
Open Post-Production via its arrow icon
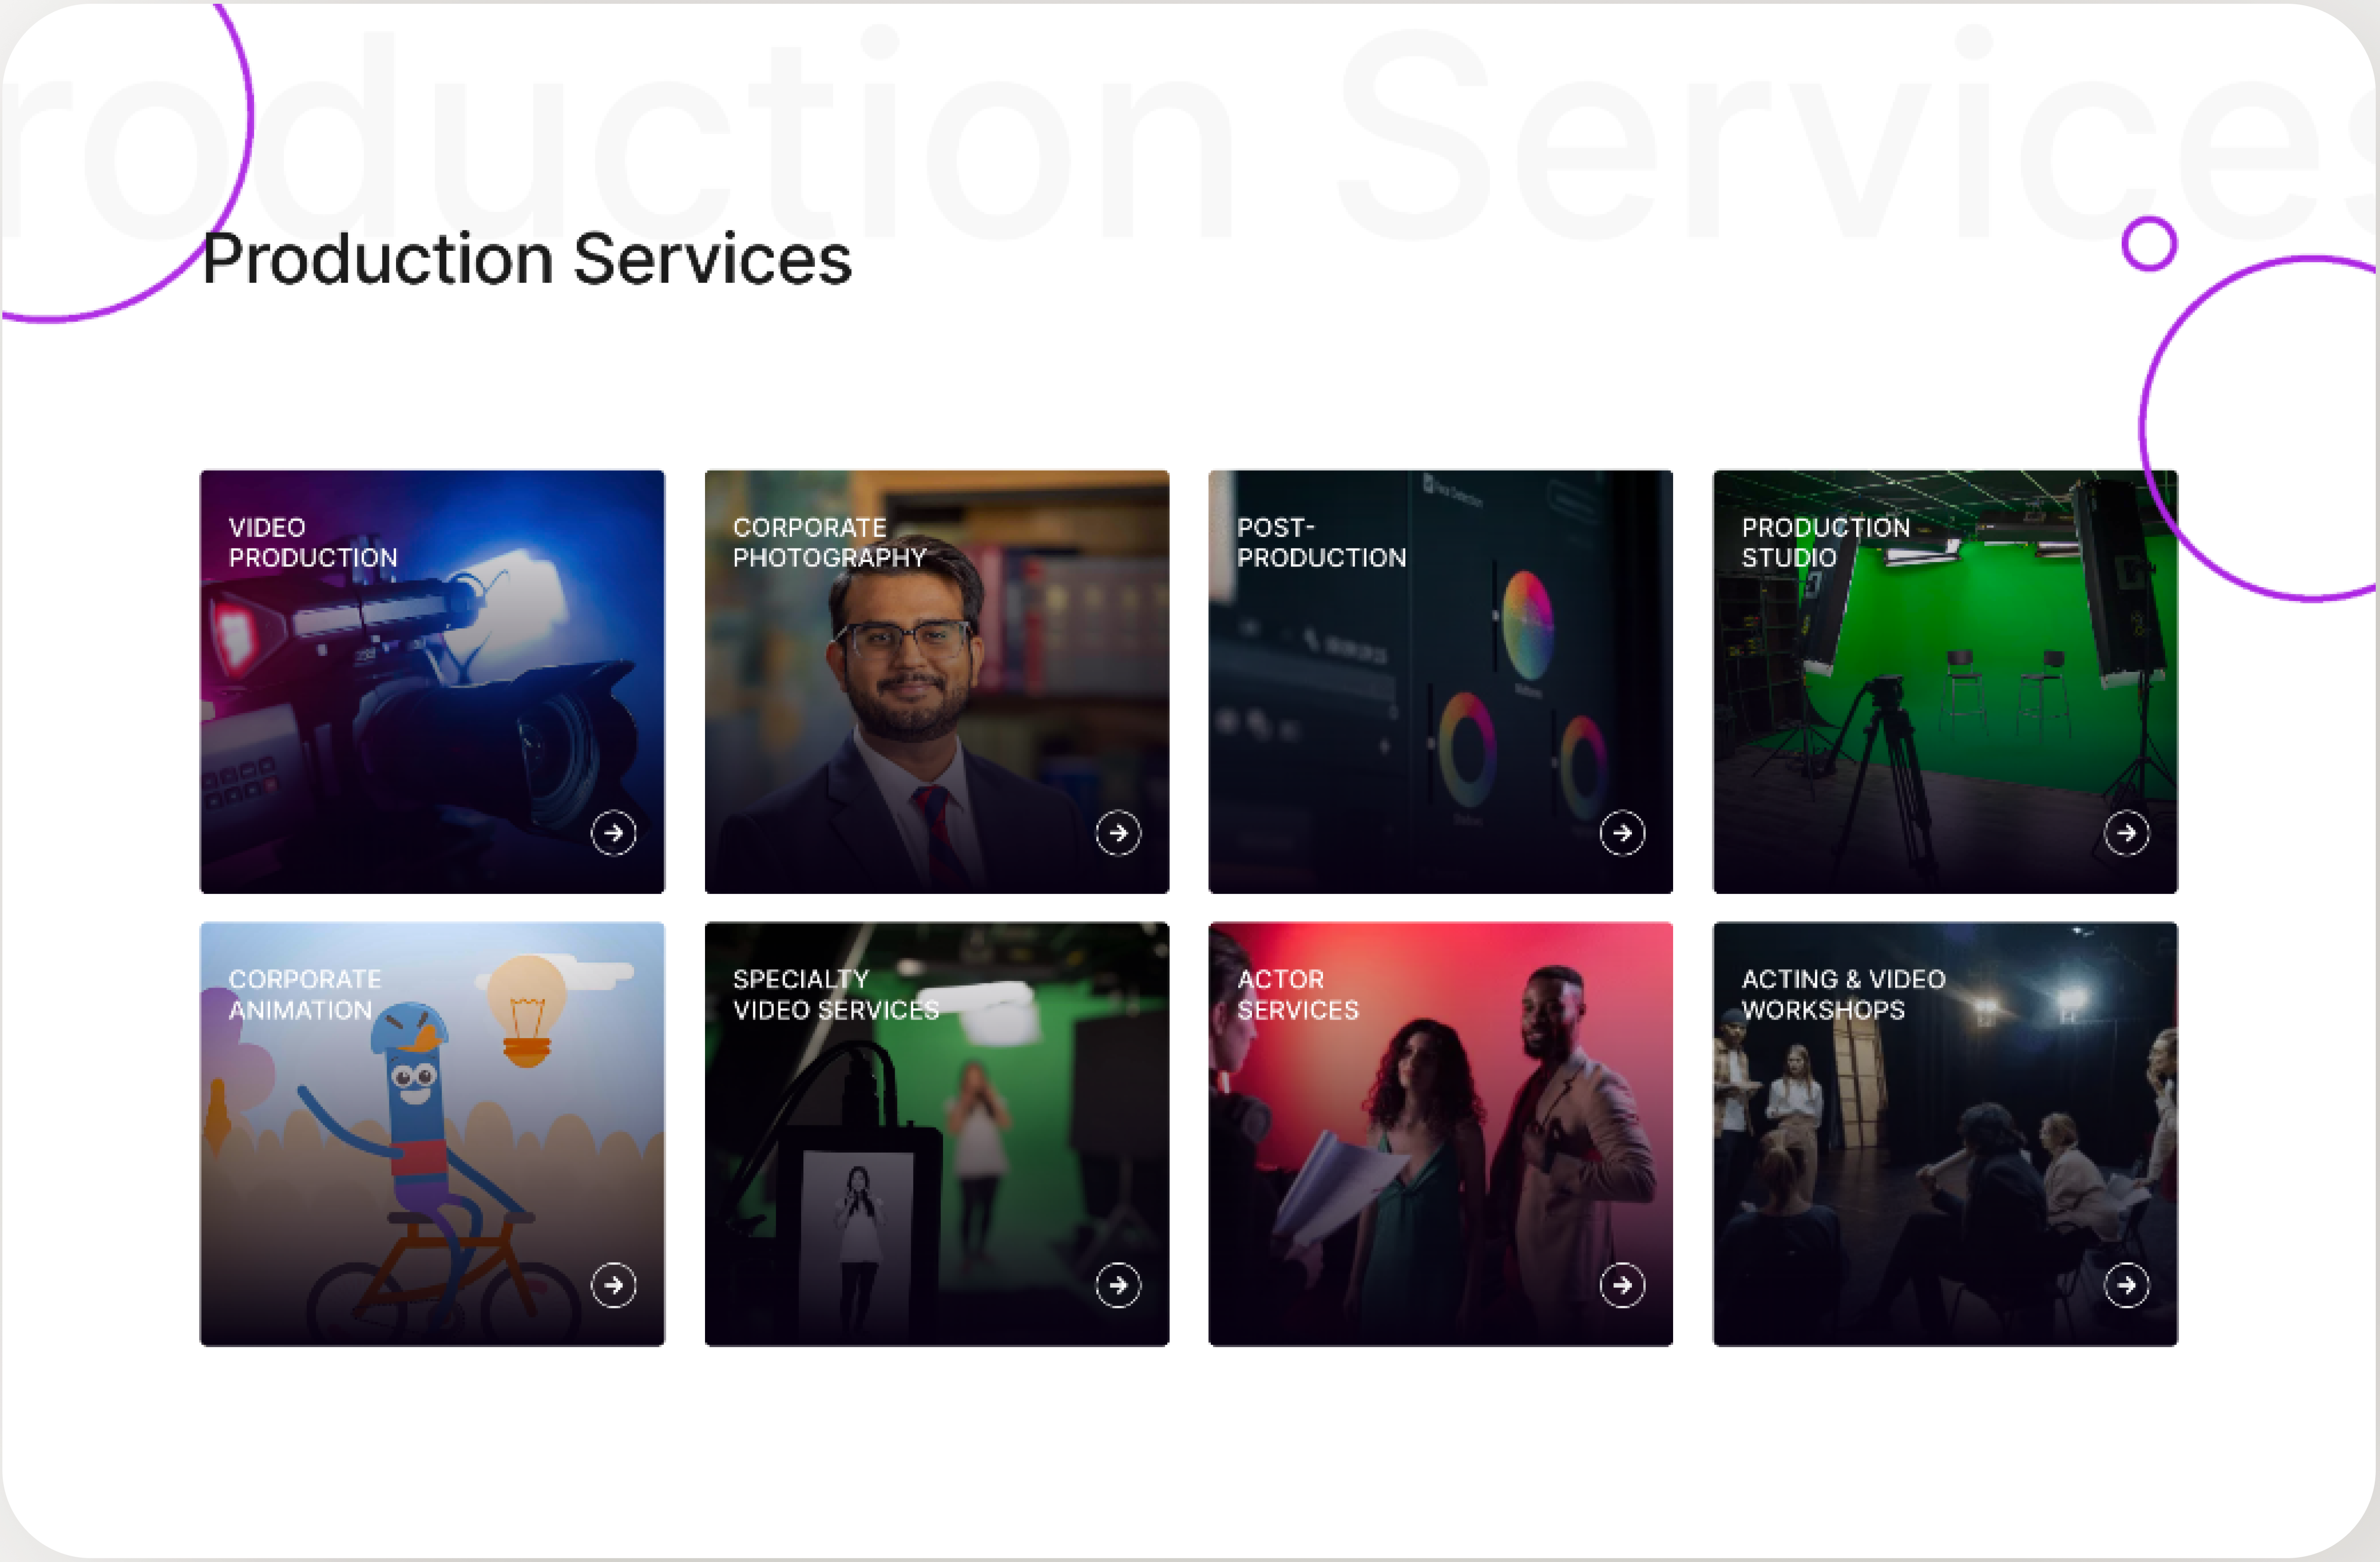[x=1622, y=833]
